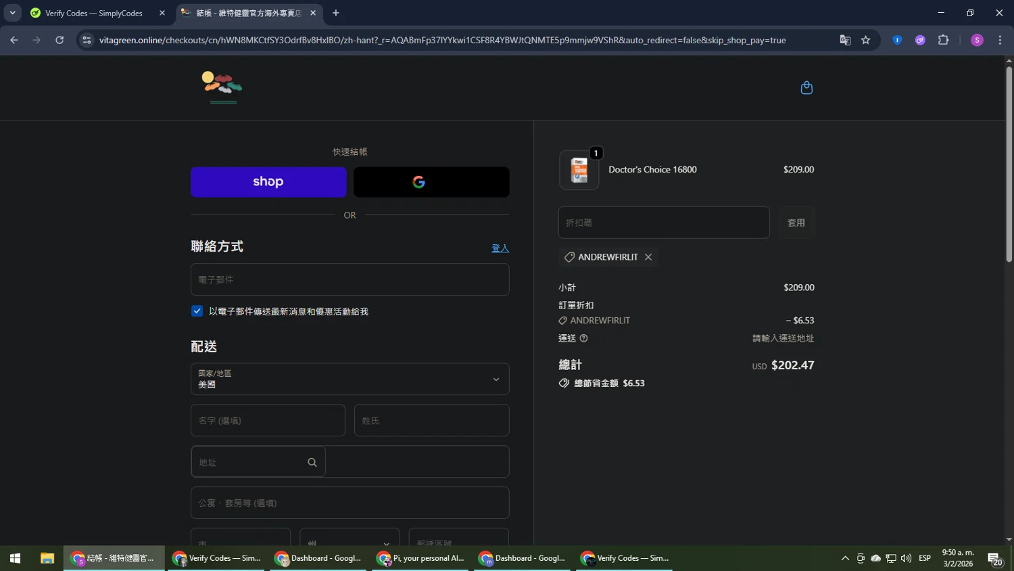Open the notification center icon
Image resolution: width=1014 pixels, height=571 pixels.
(x=995, y=559)
